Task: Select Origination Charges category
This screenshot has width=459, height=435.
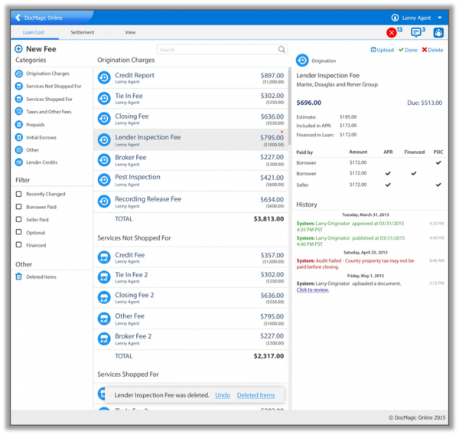Action: [47, 74]
